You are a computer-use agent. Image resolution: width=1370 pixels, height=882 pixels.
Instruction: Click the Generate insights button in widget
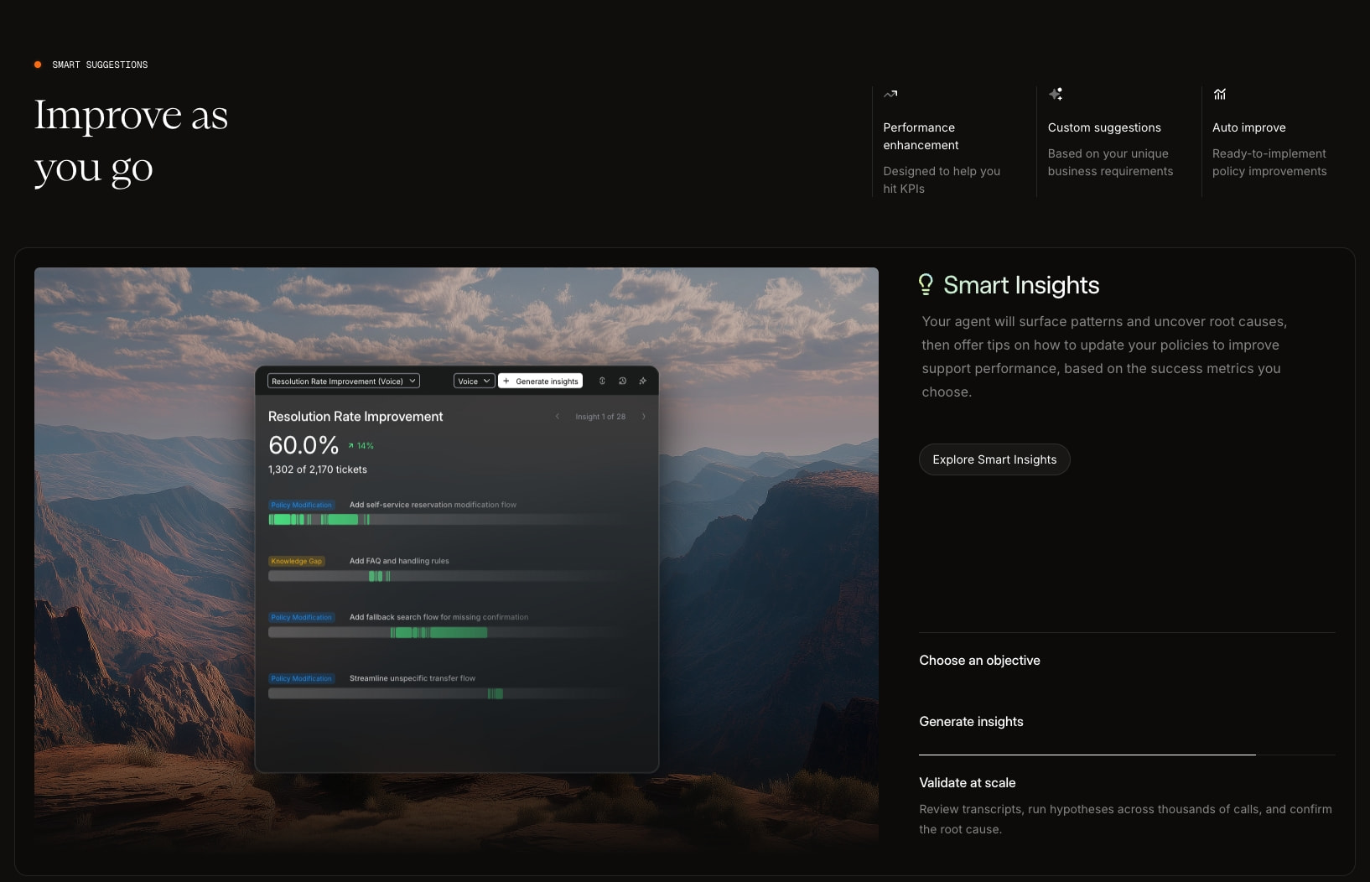coord(541,381)
